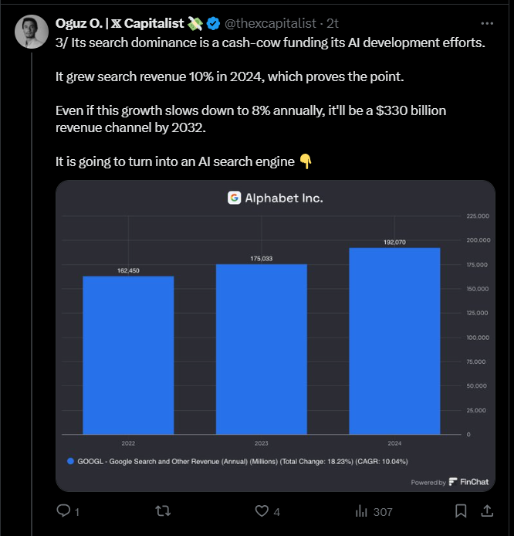Like the tweet with the heart icon
The height and width of the screenshot is (536, 514).
click(x=262, y=511)
